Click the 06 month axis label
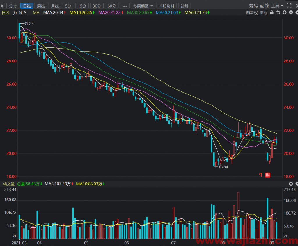This screenshot has height=246, width=298. point(126,243)
